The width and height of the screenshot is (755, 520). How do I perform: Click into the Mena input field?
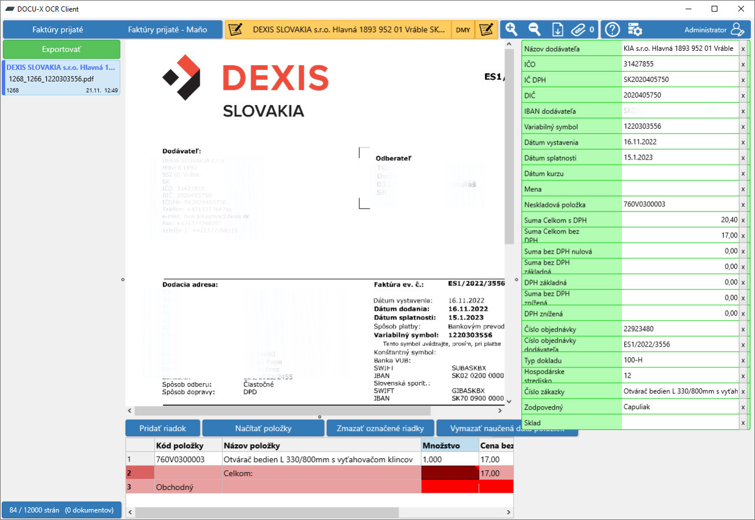680,189
